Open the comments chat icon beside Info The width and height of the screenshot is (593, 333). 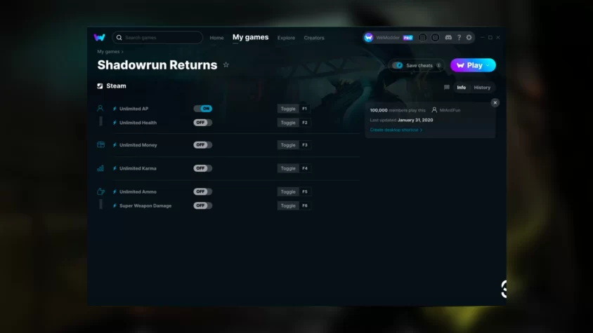447,87
